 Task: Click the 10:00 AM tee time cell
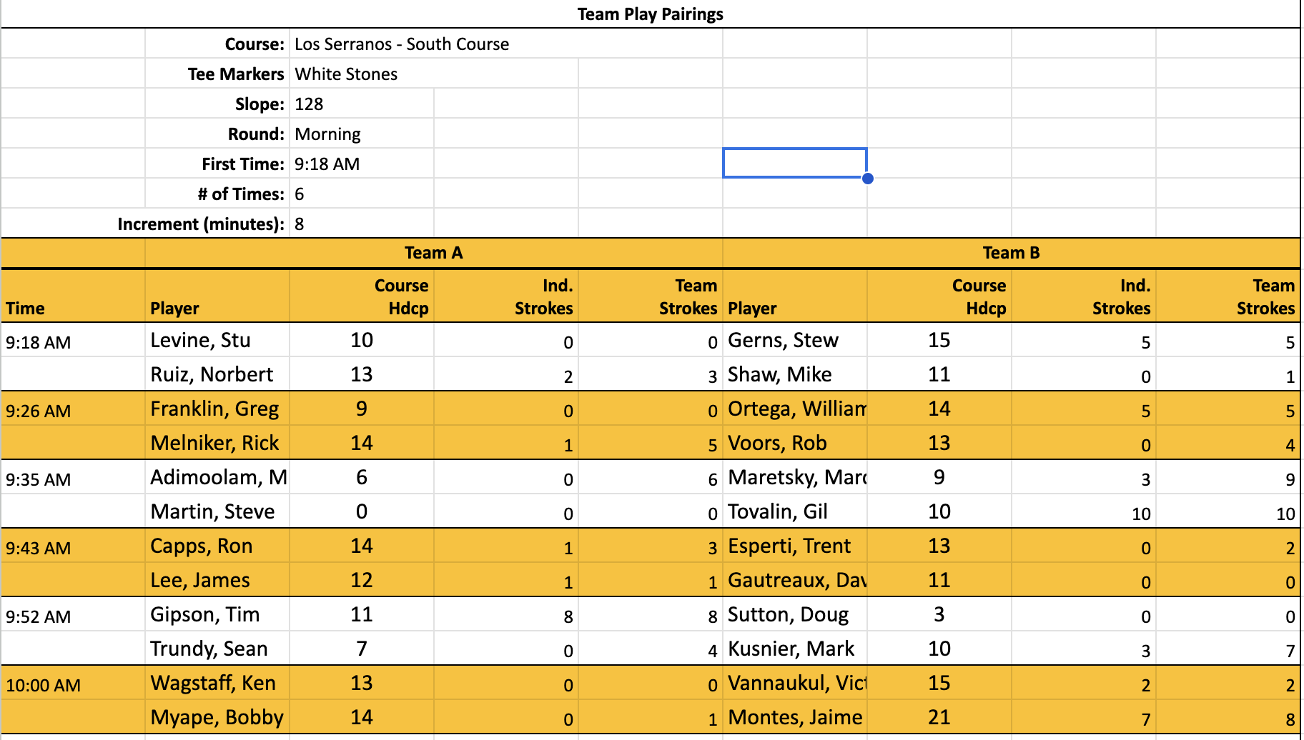(43, 685)
